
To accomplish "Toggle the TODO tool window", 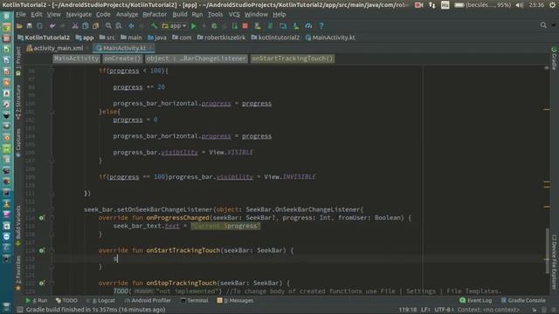I will tap(66, 300).
